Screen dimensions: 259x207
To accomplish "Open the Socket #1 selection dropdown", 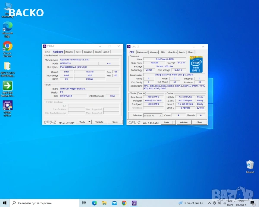I will point(153,116).
